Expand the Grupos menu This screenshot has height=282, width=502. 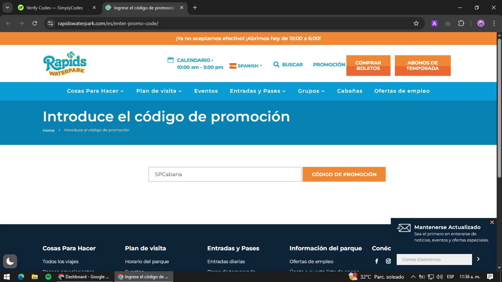(x=311, y=91)
